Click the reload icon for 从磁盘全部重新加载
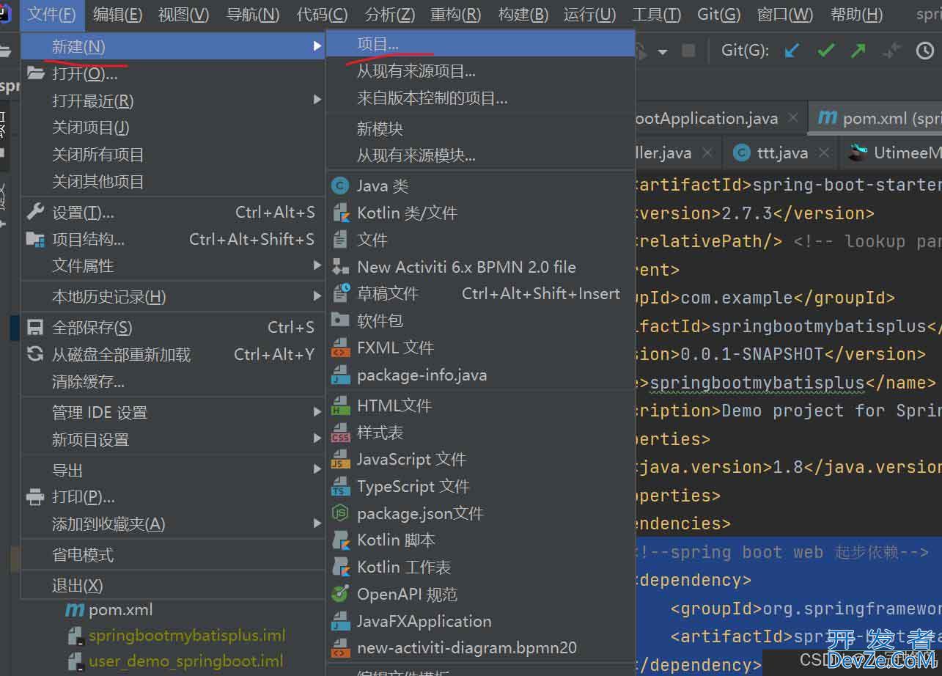This screenshot has width=942, height=676. coord(35,354)
